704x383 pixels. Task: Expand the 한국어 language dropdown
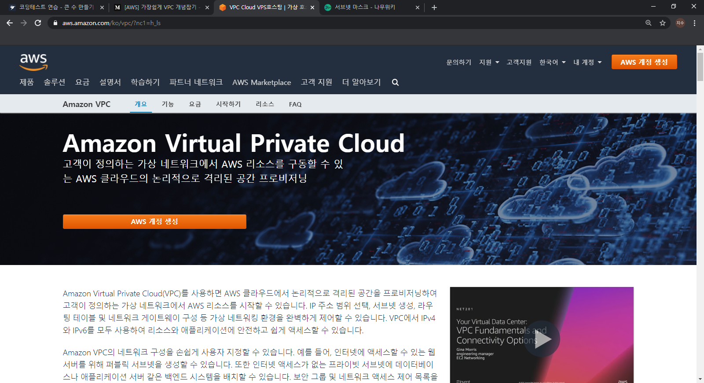(x=553, y=62)
